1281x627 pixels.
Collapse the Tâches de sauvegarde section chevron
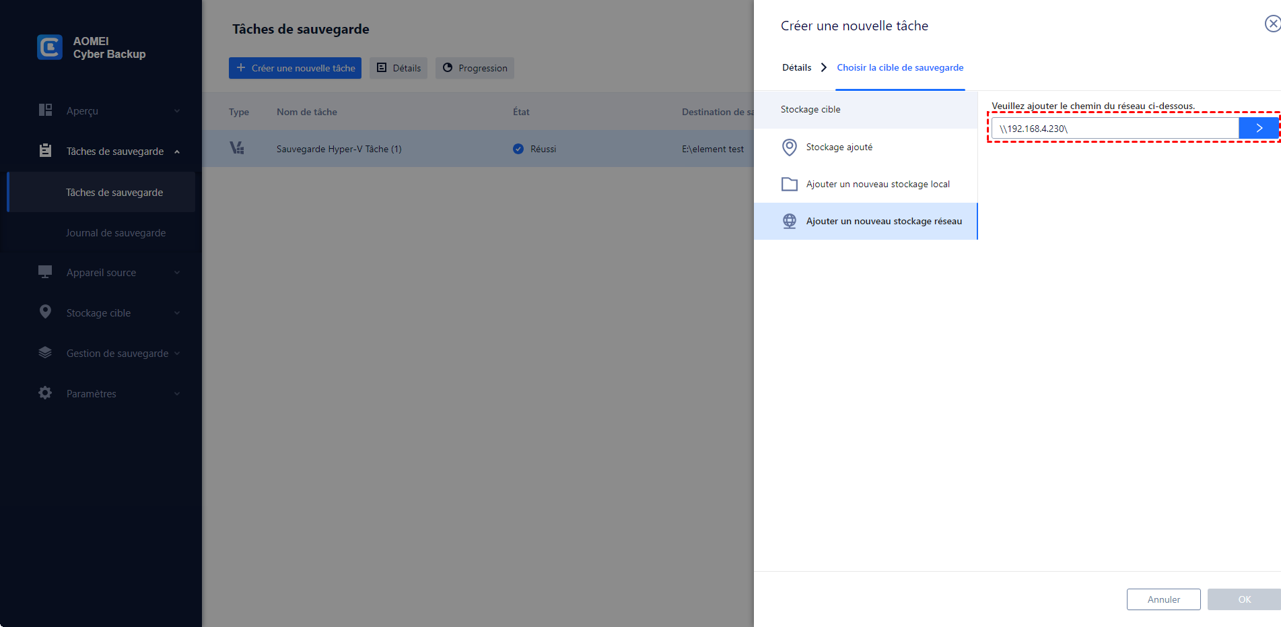[x=177, y=152]
